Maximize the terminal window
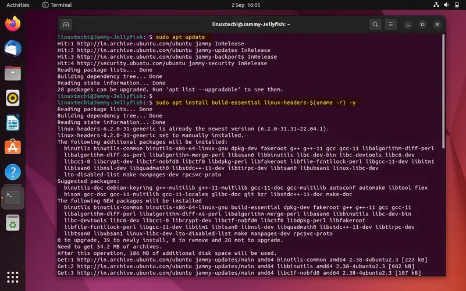Image resolution: width=466 pixels, height=291 pixels. coord(422,24)
